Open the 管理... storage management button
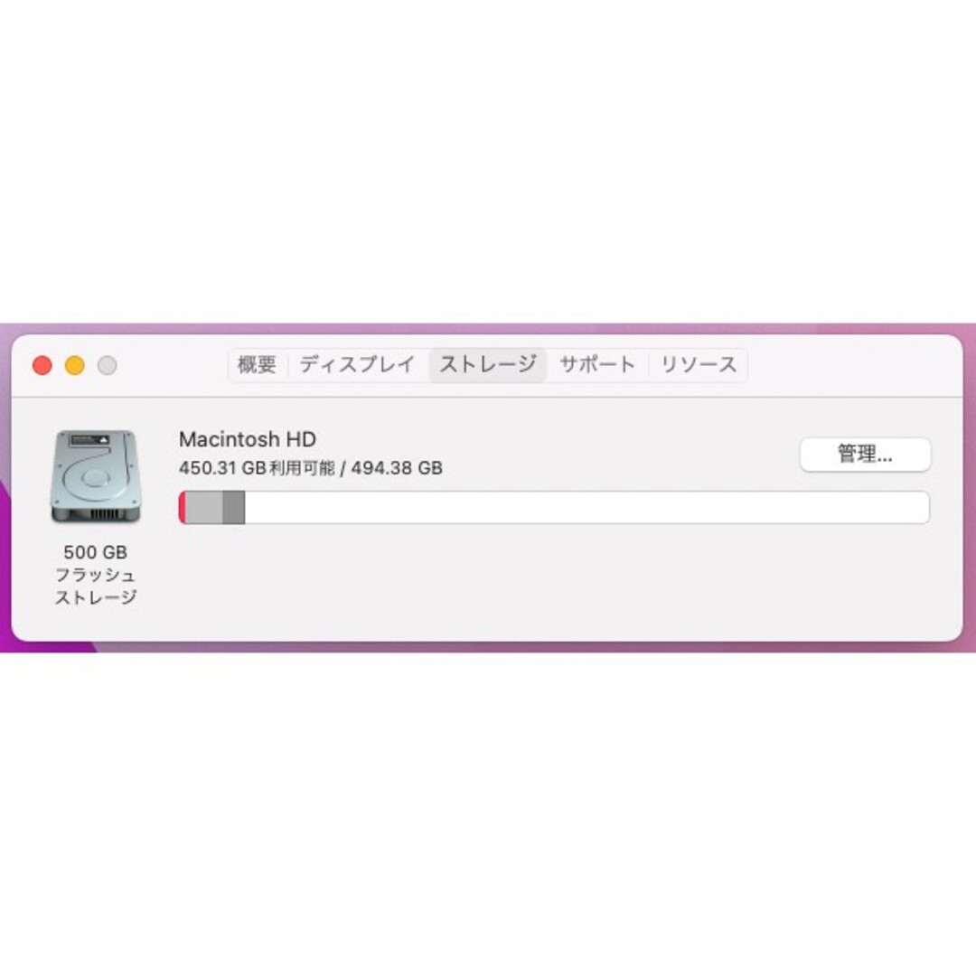The height and width of the screenshot is (976, 976). (x=865, y=455)
